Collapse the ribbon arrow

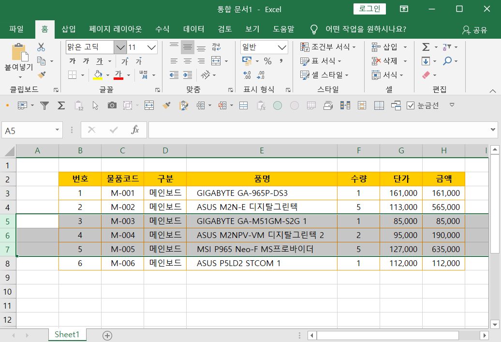click(x=493, y=91)
